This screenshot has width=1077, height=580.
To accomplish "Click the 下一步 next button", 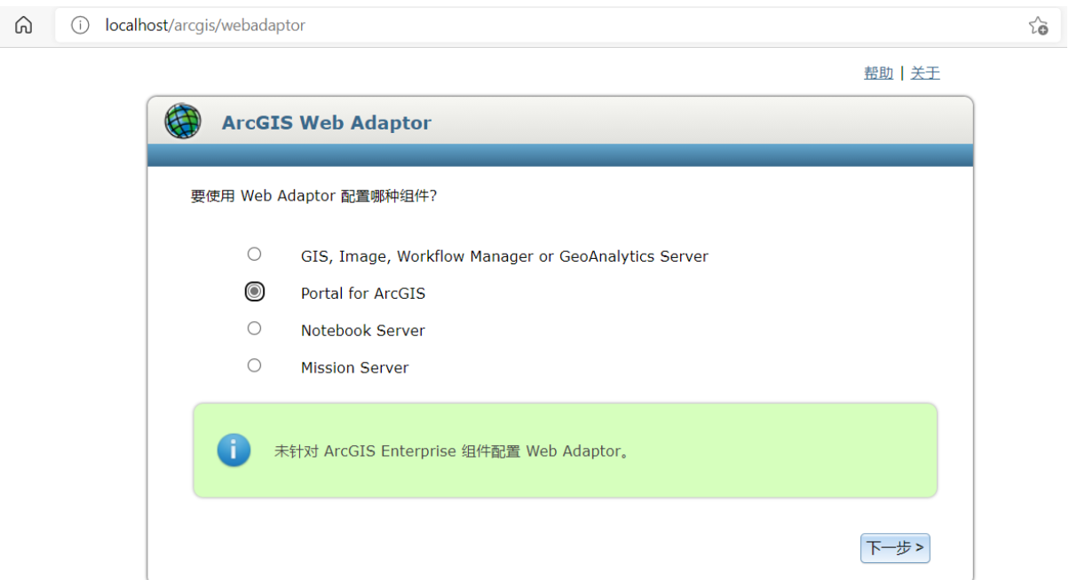I will pos(894,548).
